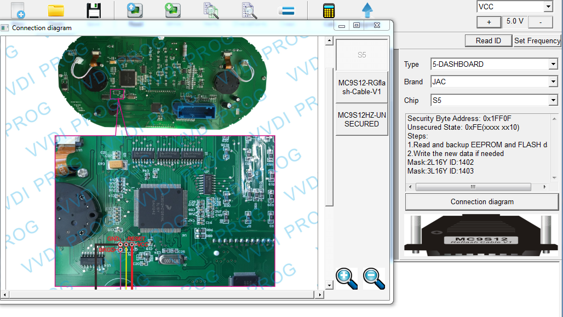Close the Connection diagram window
This screenshot has height=317, width=563.
tap(377, 25)
